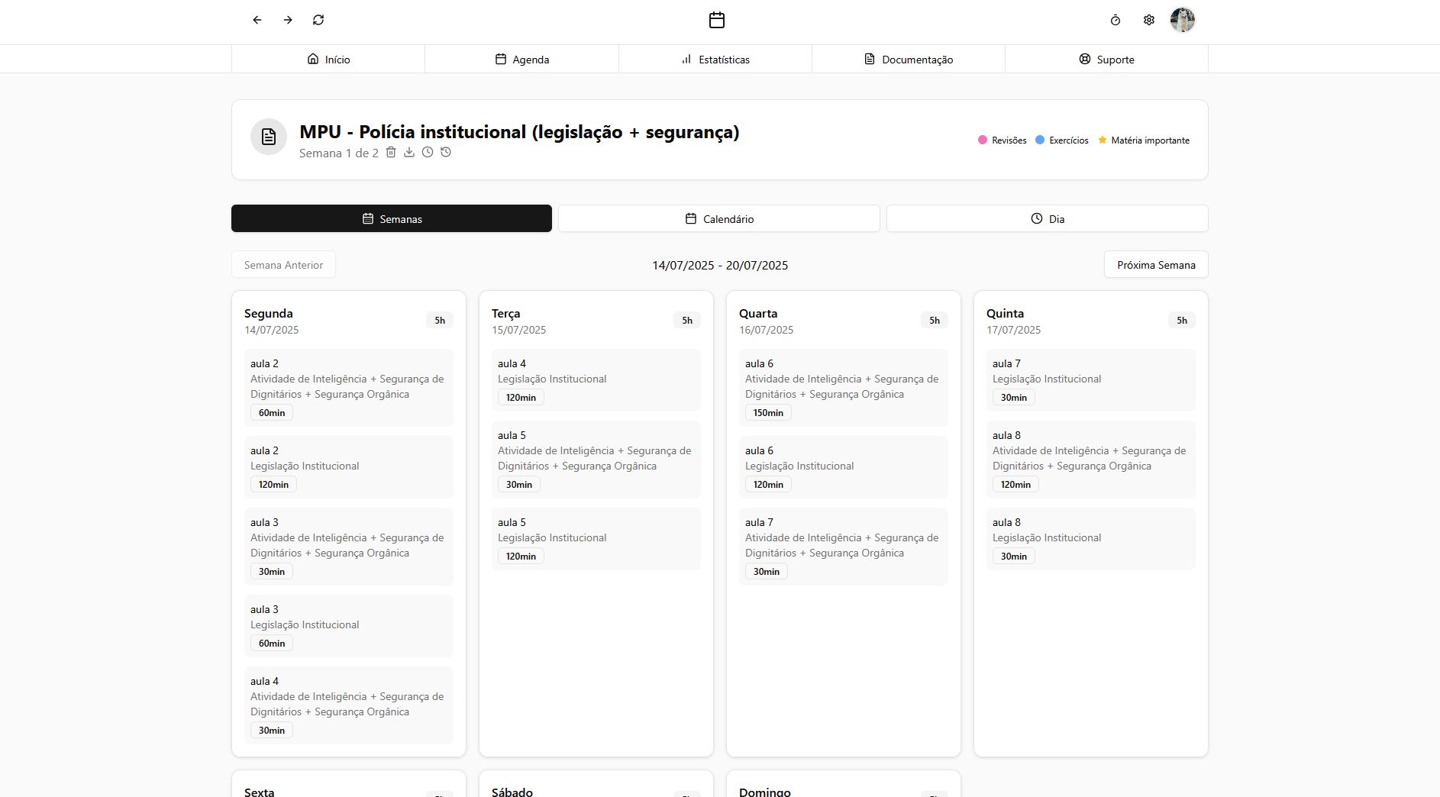This screenshot has height=797, width=1440.
Task: Click the Segunda 5h badge
Action: [440, 321]
